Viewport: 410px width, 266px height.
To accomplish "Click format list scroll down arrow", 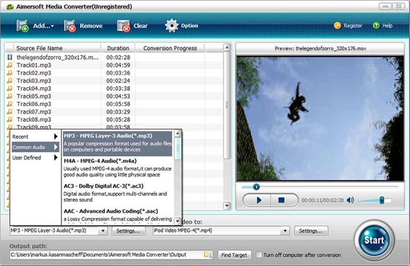I will 178,221.
